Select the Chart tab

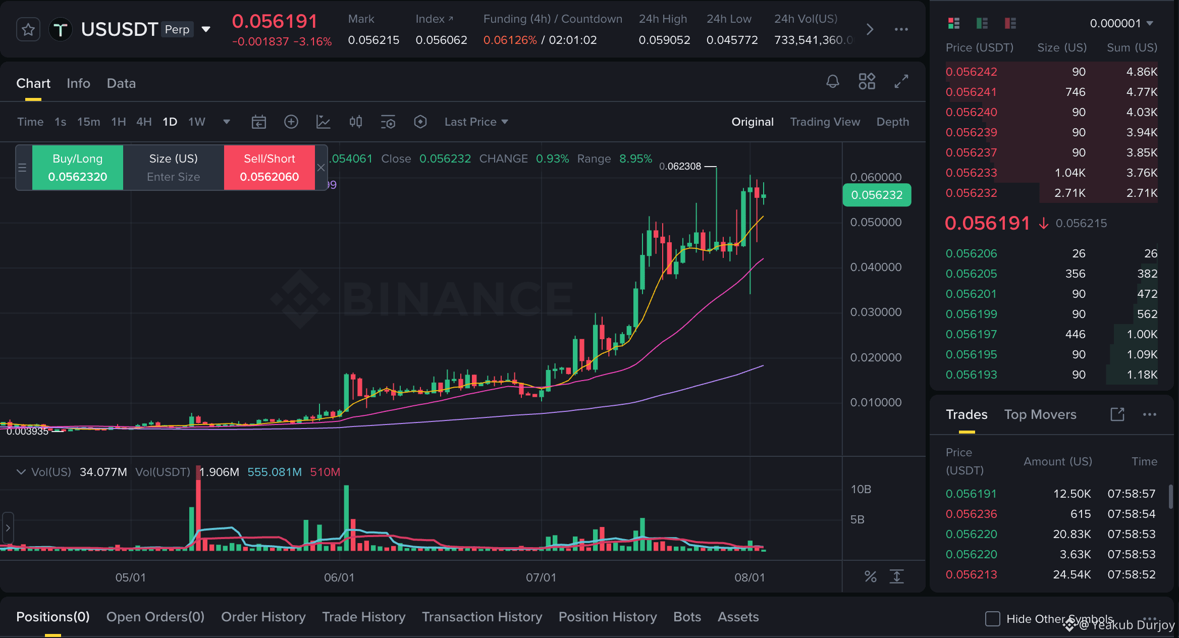pos(33,83)
